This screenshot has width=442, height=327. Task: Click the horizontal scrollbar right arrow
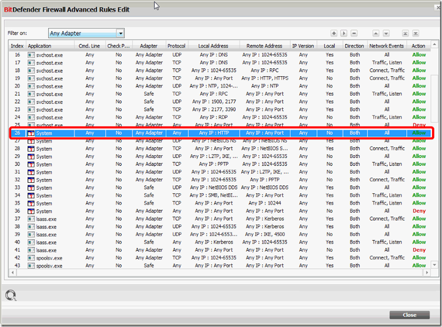tap(427, 272)
